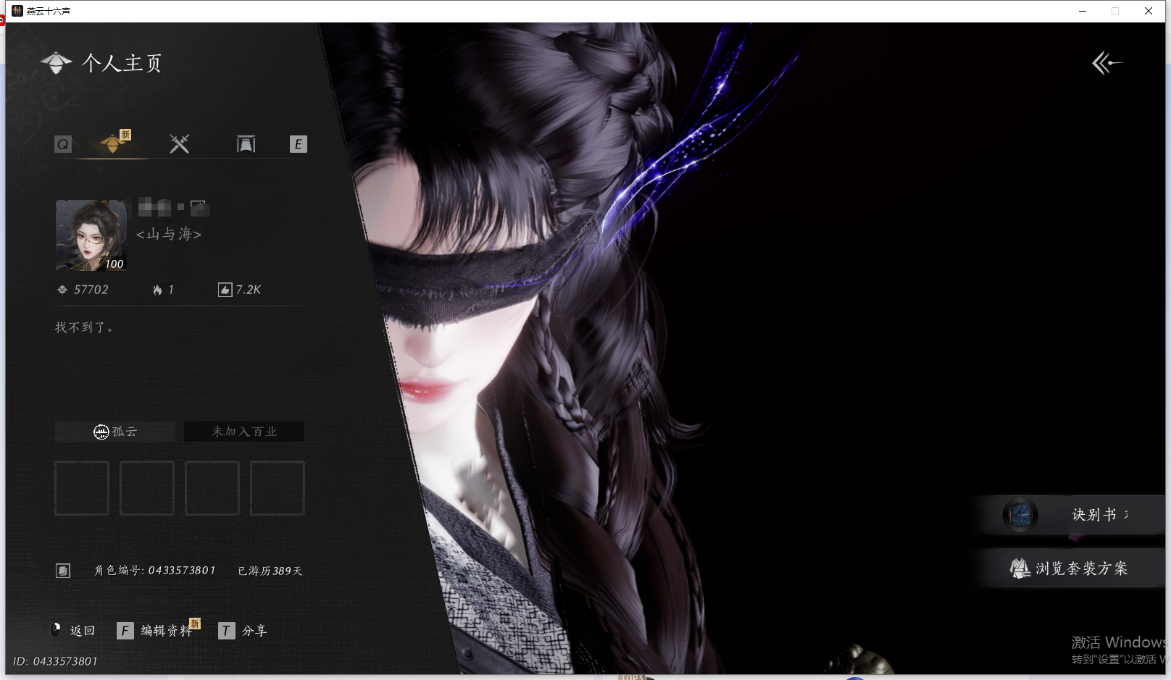Screen dimensions: 1171x680
Task: Open the 孤云 sect badge
Action: coord(115,432)
